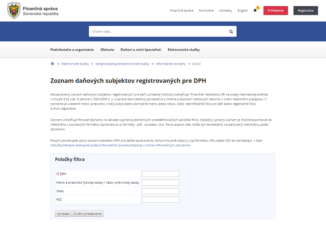Click the PSČ input field
326x225 pixels.
161,200
